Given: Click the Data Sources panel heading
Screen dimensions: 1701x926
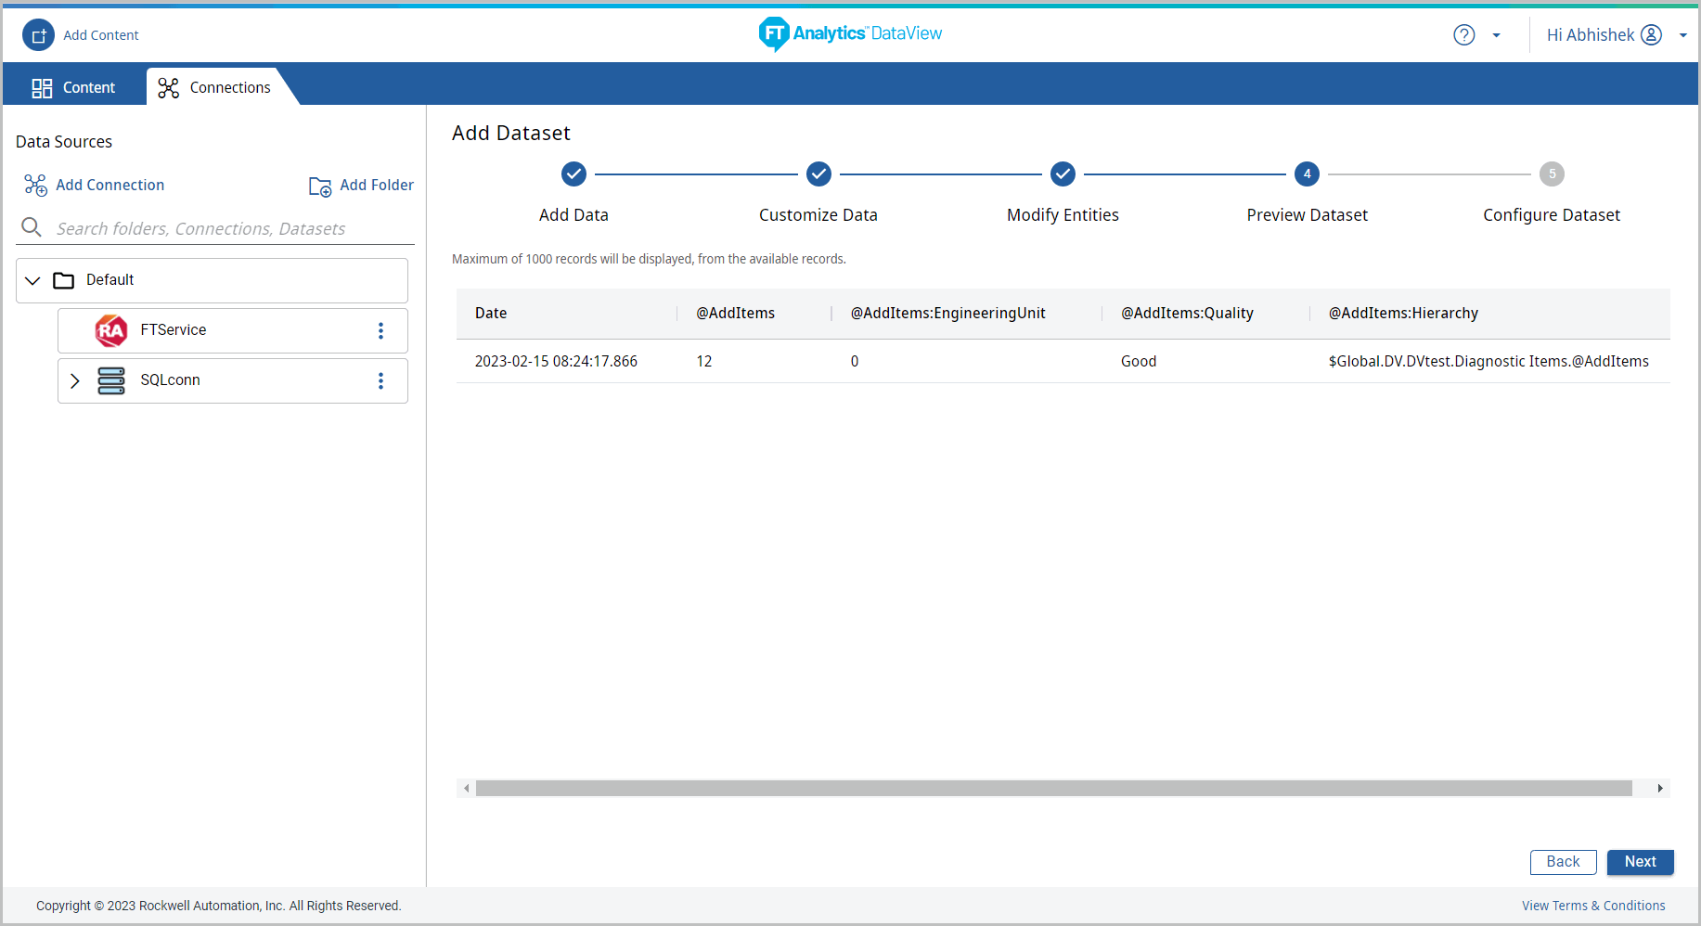Looking at the screenshot, I should coord(64,142).
